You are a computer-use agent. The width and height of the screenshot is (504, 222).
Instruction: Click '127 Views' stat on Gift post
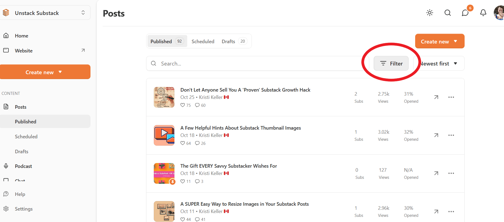[384, 173]
